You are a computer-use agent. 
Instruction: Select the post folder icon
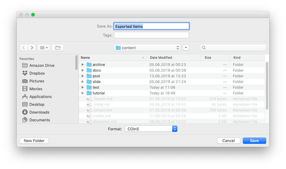(x=89, y=76)
